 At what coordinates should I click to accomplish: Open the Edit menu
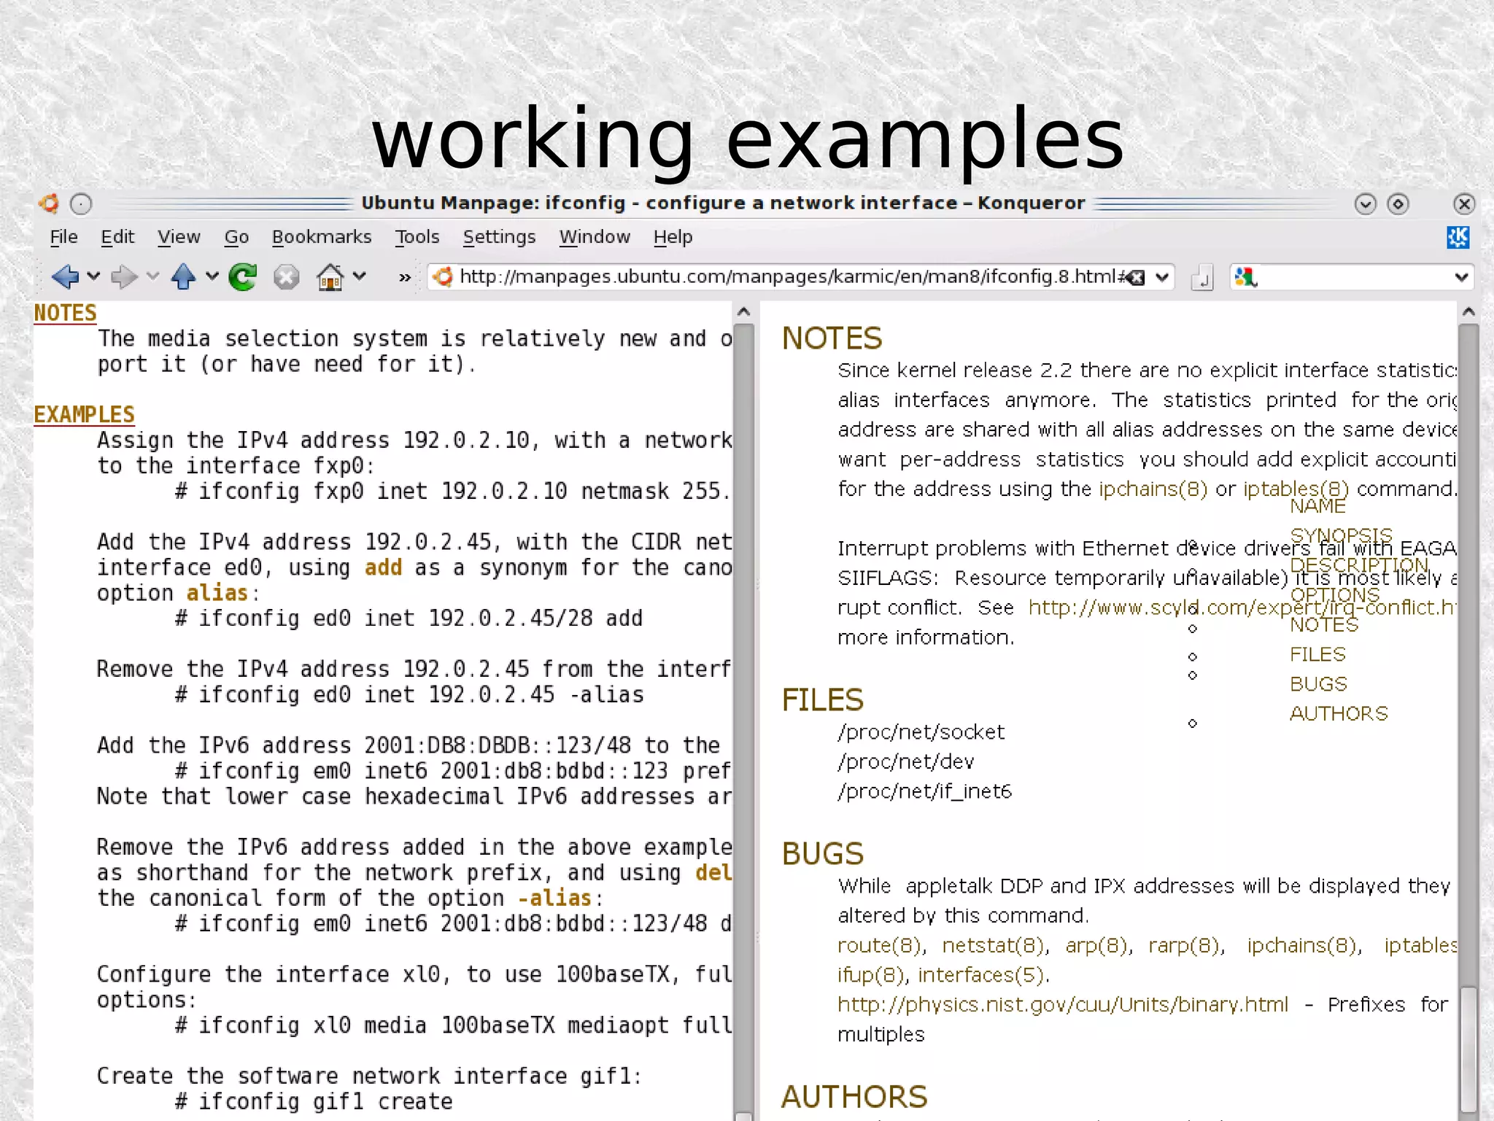coord(117,237)
